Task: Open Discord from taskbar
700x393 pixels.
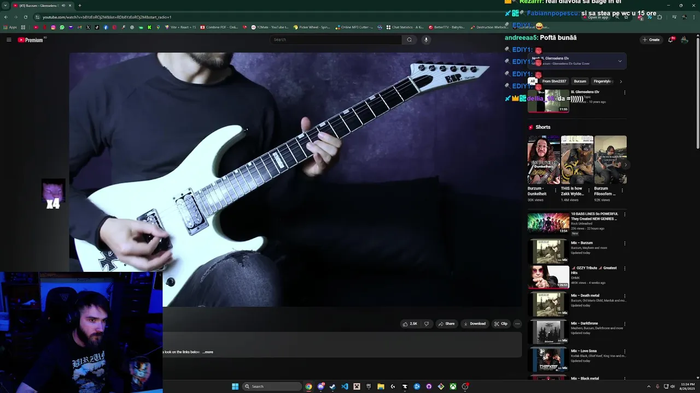Action: pyautogui.click(x=320, y=386)
